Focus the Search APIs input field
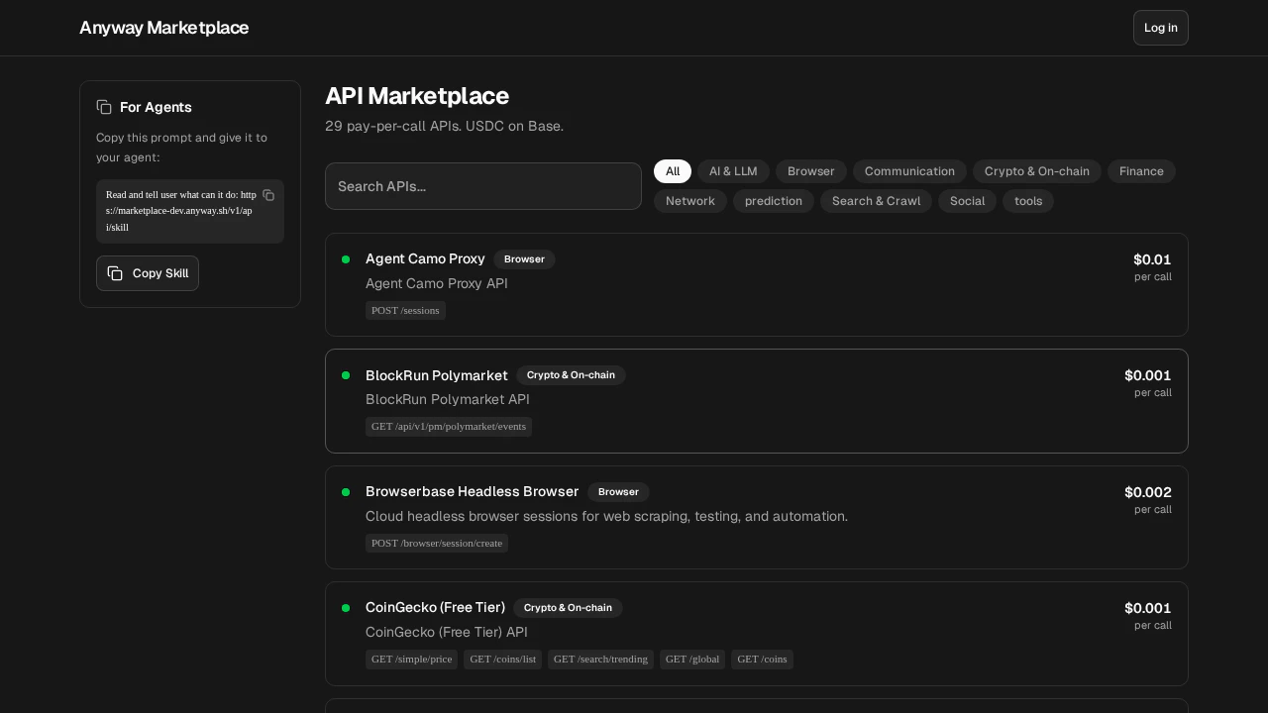Image resolution: width=1268 pixels, height=713 pixels. (483, 186)
